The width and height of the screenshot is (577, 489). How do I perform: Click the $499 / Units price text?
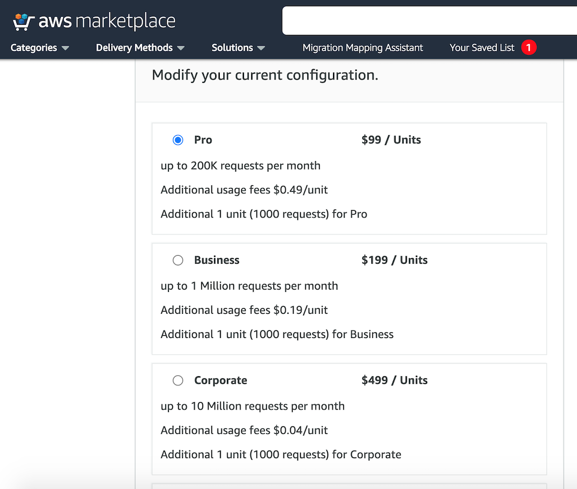[394, 380]
